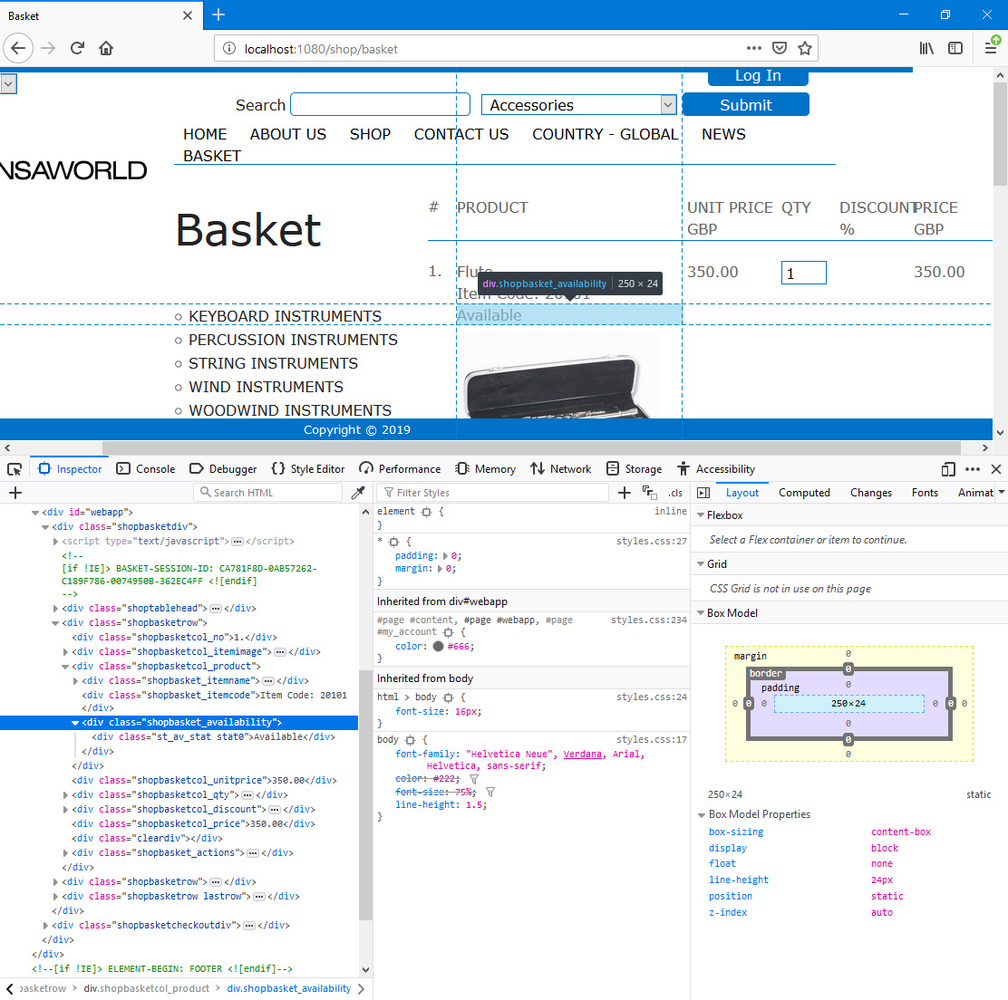This screenshot has height=1000, width=1008.
Task: Click div.shopbasketcol_product breadcrumb
Action: click(x=147, y=988)
